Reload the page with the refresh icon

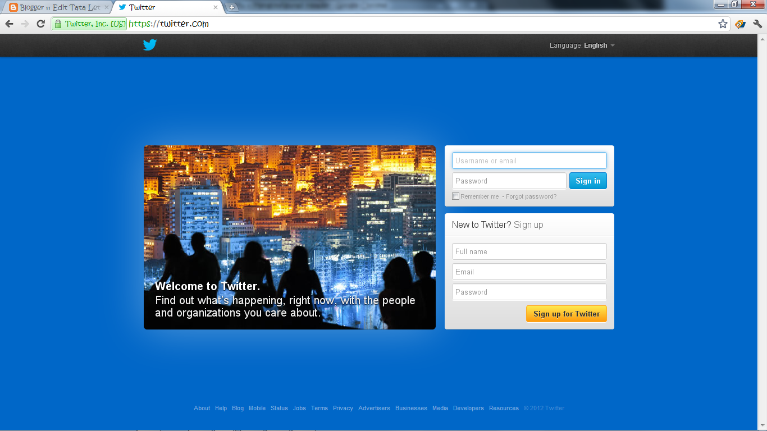pyautogui.click(x=40, y=24)
